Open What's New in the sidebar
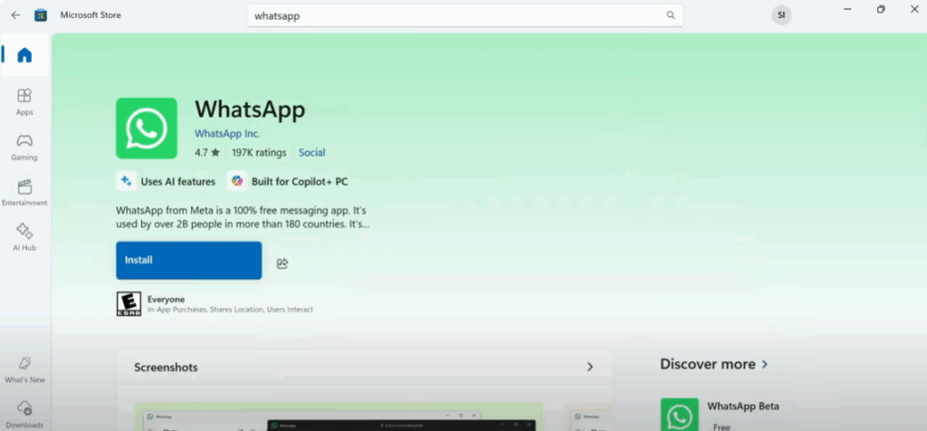This screenshot has width=927, height=431. pos(24,370)
